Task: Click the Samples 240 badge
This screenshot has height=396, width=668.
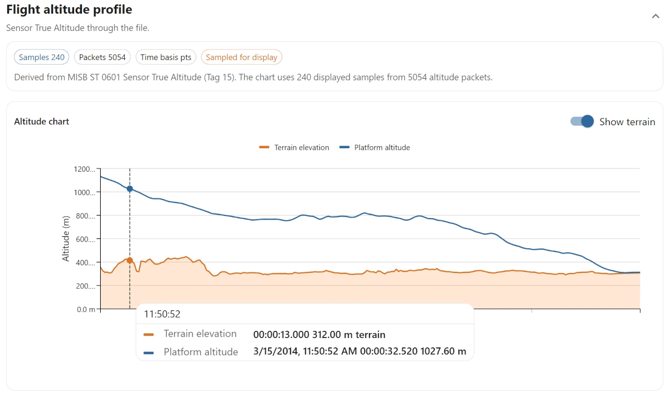Action: point(41,57)
